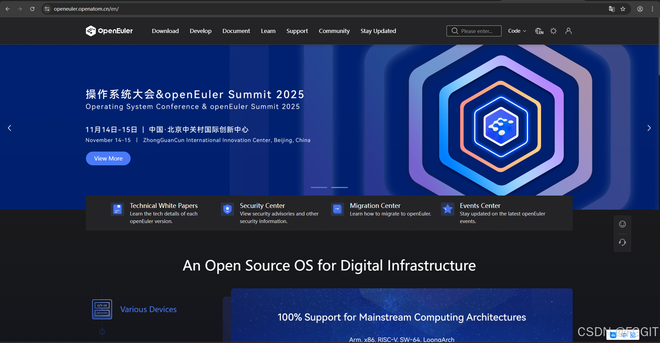
Task: Toggle light/dark theme sun icon
Action: click(553, 31)
